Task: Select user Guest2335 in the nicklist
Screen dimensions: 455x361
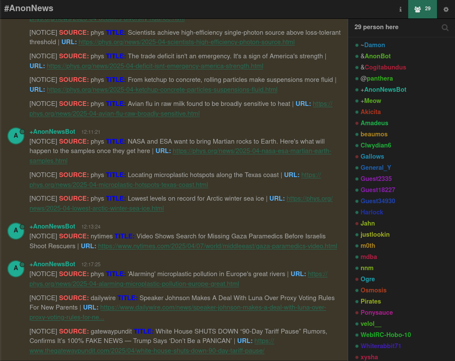Action: (x=376, y=179)
